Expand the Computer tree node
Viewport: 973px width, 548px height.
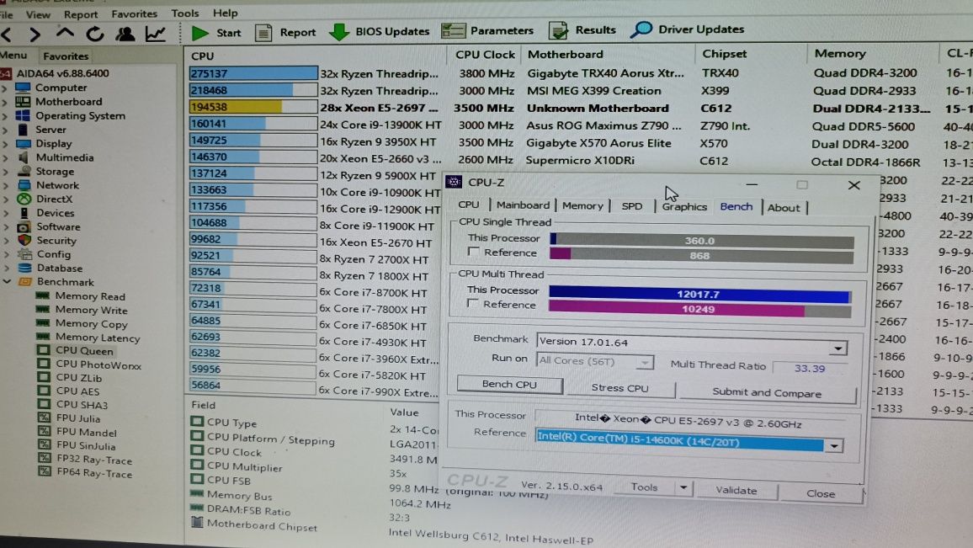click(x=6, y=88)
